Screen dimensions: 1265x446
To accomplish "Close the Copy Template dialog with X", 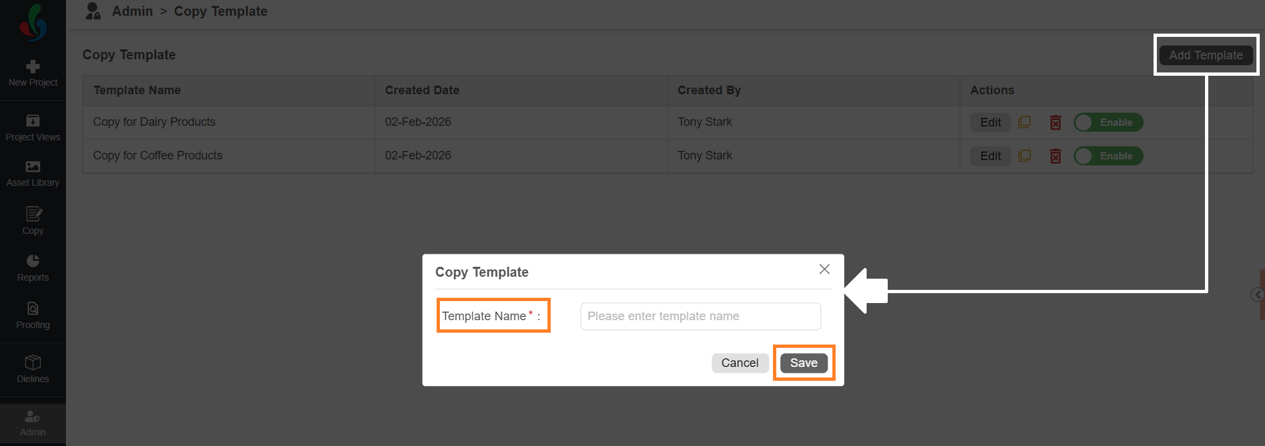I will click(x=824, y=269).
